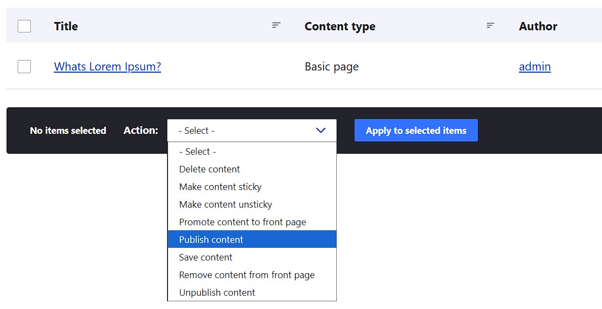The height and width of the screenshot is (309, 602).
Task: Choose the highlighted 'Publish content' option
Action: point(211,240)
